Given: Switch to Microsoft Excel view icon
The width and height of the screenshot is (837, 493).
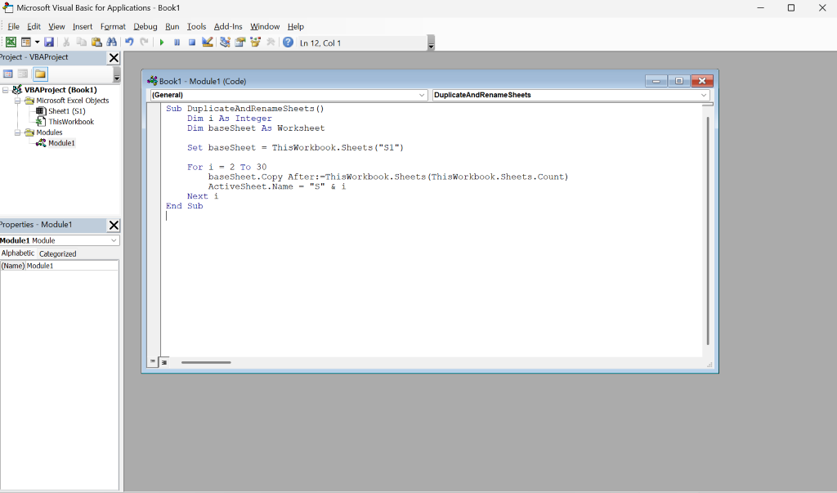Looking at the screenshot, I should pos(11,43).
